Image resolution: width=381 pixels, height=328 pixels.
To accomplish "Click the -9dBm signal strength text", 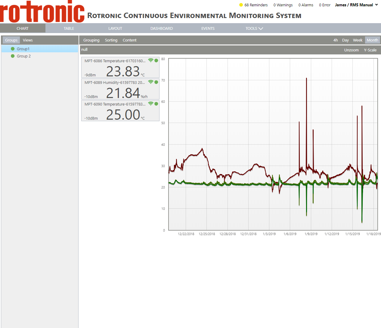I will [90, 75].
